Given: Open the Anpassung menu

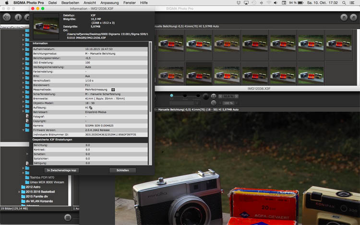Looking at the screenshot, I should [110, 2].
